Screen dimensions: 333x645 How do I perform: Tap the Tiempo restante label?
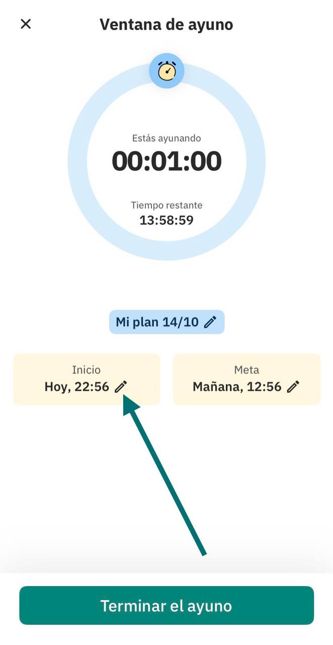(166, 205)
